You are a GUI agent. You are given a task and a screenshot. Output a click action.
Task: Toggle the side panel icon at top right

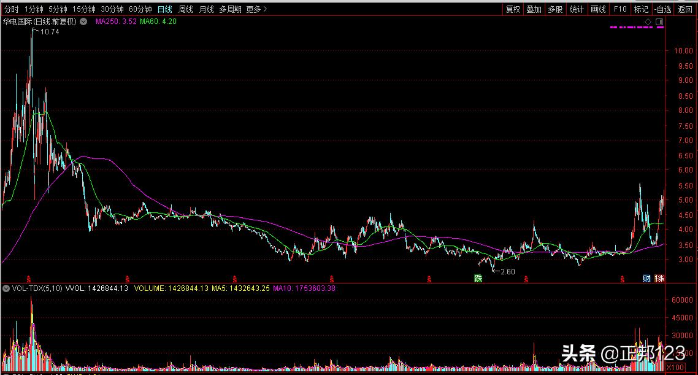pos(659,22)
